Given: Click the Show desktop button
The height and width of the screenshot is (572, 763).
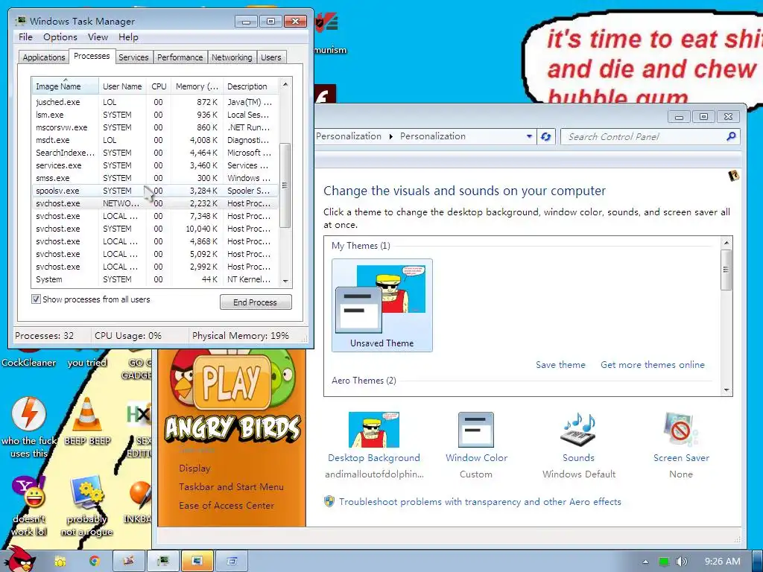Looking at the screenshot, I should tap(757, 561).
